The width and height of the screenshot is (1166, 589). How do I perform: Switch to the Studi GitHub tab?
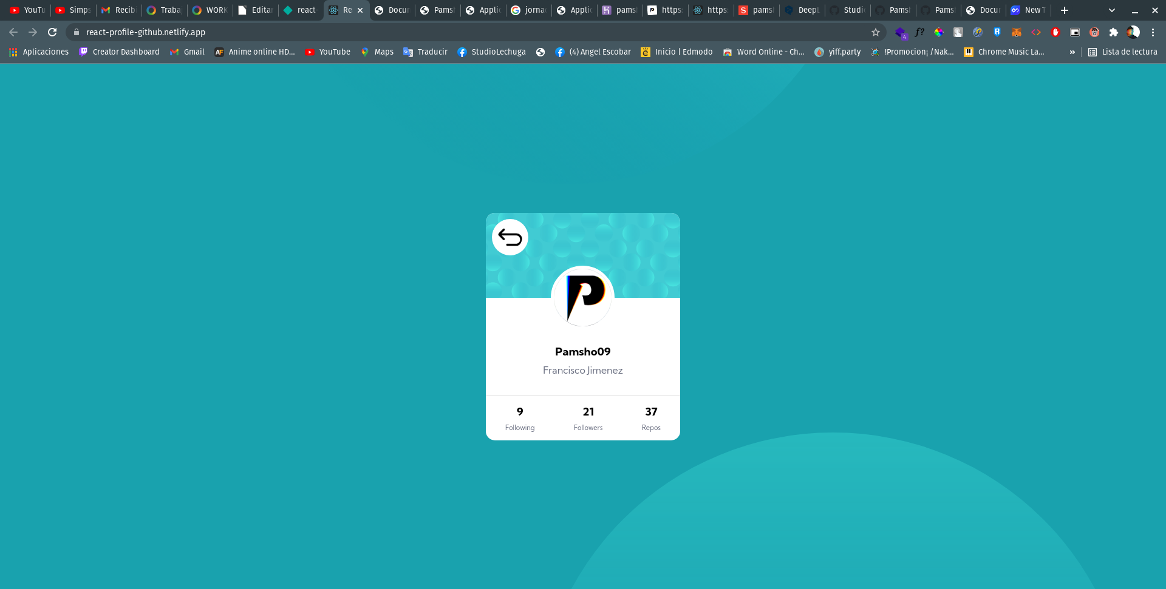pyautogui.click(x=848, y=10)
